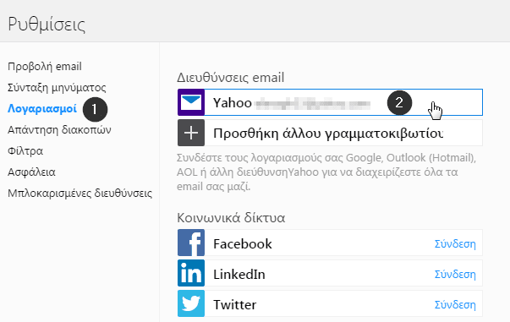Open Απάντηση διακοπών settings
Image resolution: width=510 pixels, height=322 pixels.
(x=59, y=130)
